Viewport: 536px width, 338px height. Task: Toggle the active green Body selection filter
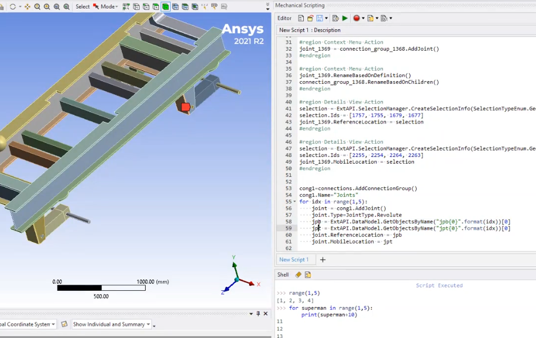click(165, 6)
